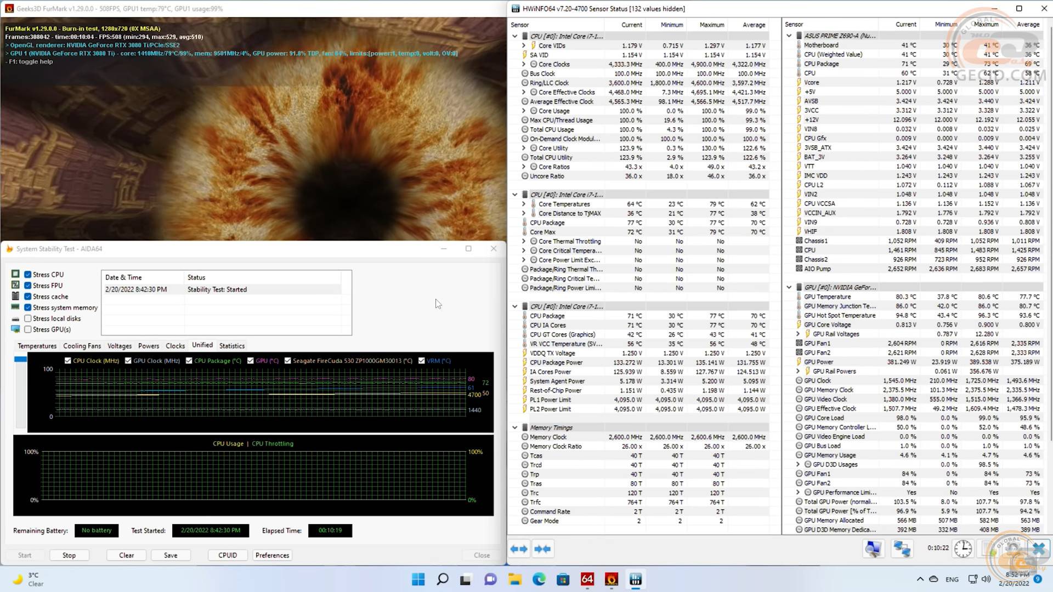1053x592 pixels.
Task: Uncheck Stress CPU checkbox
Action: click(x=27, y=274)
